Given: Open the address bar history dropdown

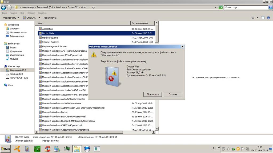Looking at the screenshot, I should pos(216,7).
